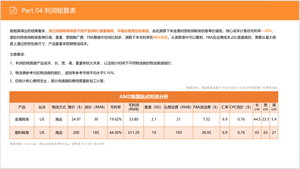Select the weight value '2.1'
This screenshot has width=300, height=169.
tap(154, 119)
